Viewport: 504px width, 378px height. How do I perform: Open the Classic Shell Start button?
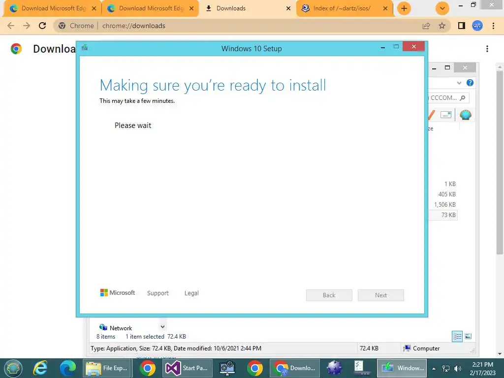pos(13,368)
